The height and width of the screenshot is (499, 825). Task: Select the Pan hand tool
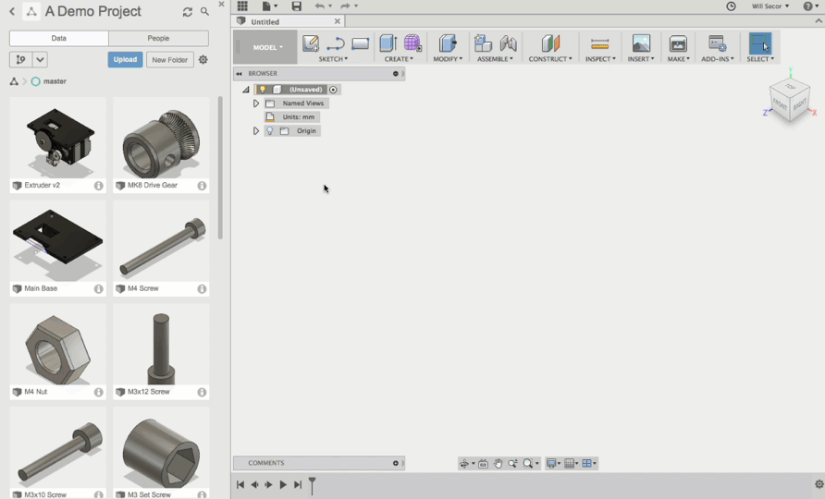(x=498, y=464)
